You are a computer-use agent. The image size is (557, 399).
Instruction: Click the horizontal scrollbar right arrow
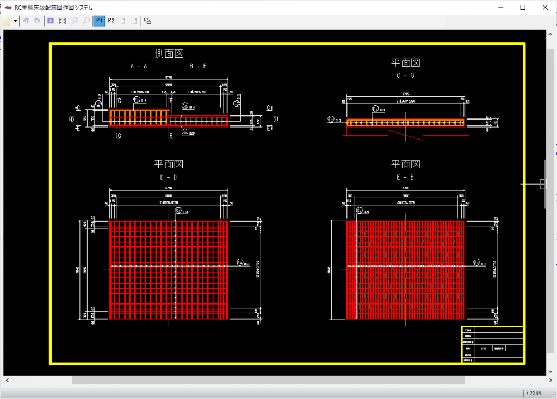(550, 380)
